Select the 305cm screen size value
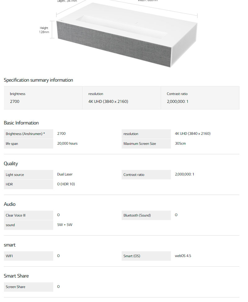Screen dimensions: 248x302 coord(180,144)
